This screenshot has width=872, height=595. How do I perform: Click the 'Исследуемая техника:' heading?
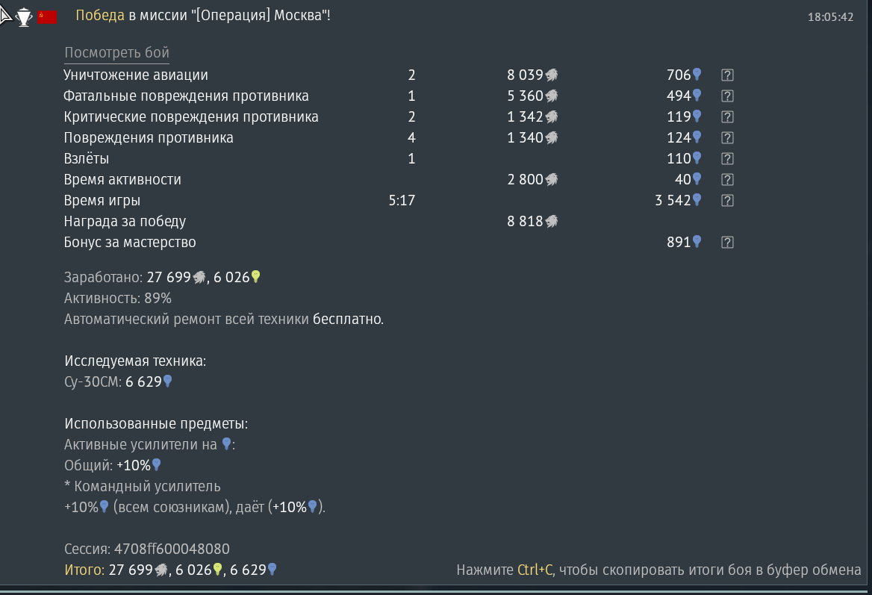135,361
